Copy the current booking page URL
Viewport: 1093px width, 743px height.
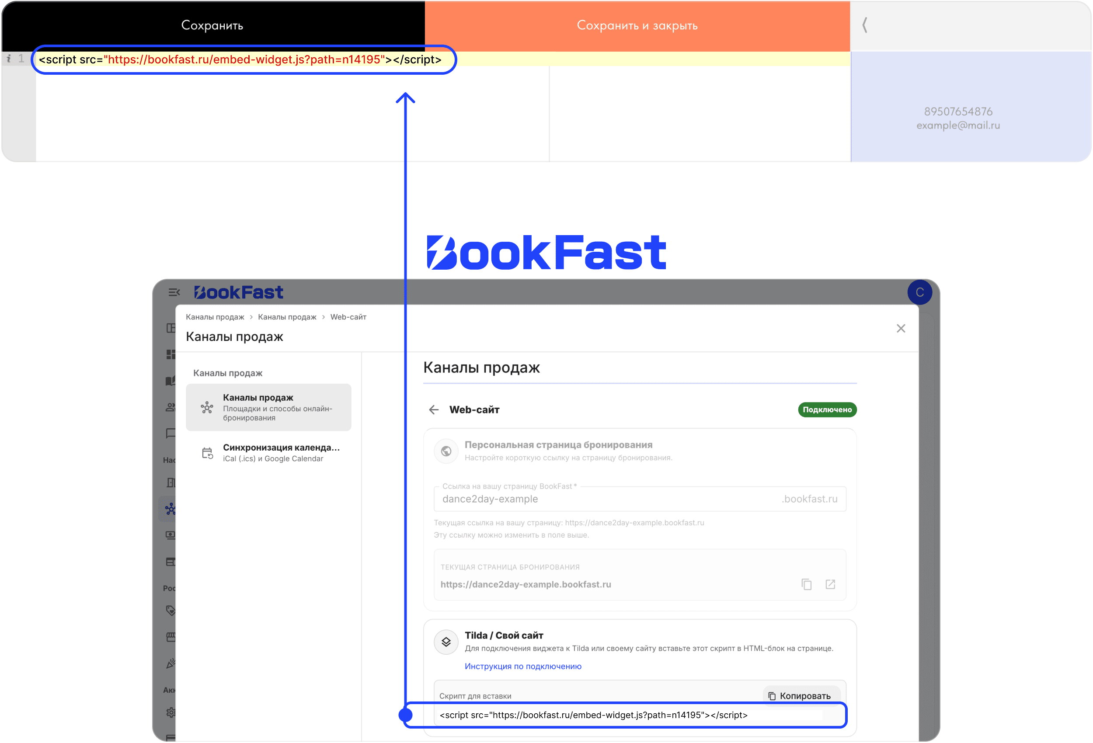[806, 584]
